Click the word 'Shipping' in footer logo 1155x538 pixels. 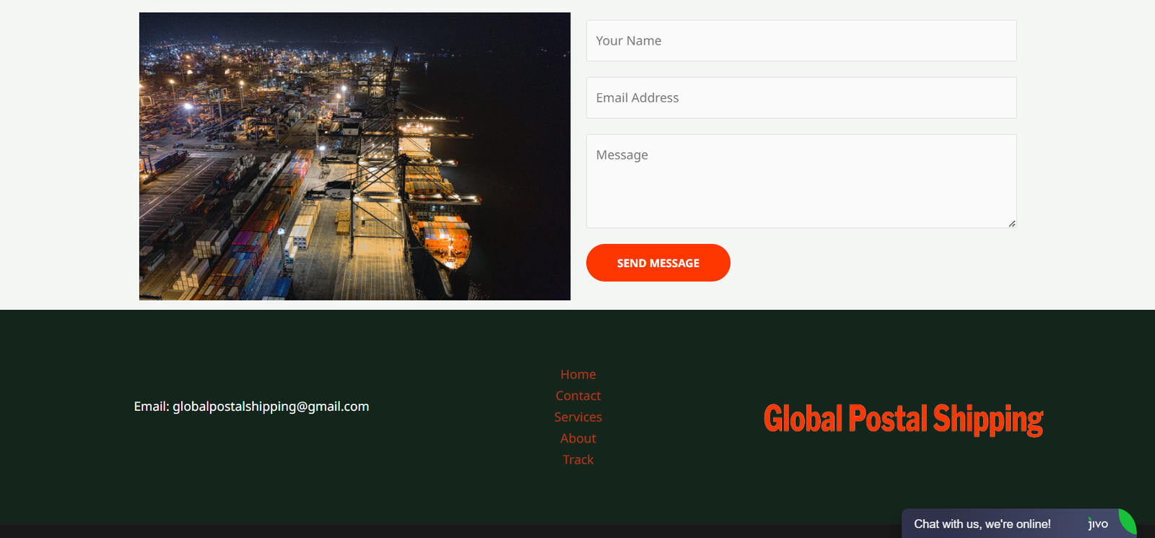(x=988, y=420)
